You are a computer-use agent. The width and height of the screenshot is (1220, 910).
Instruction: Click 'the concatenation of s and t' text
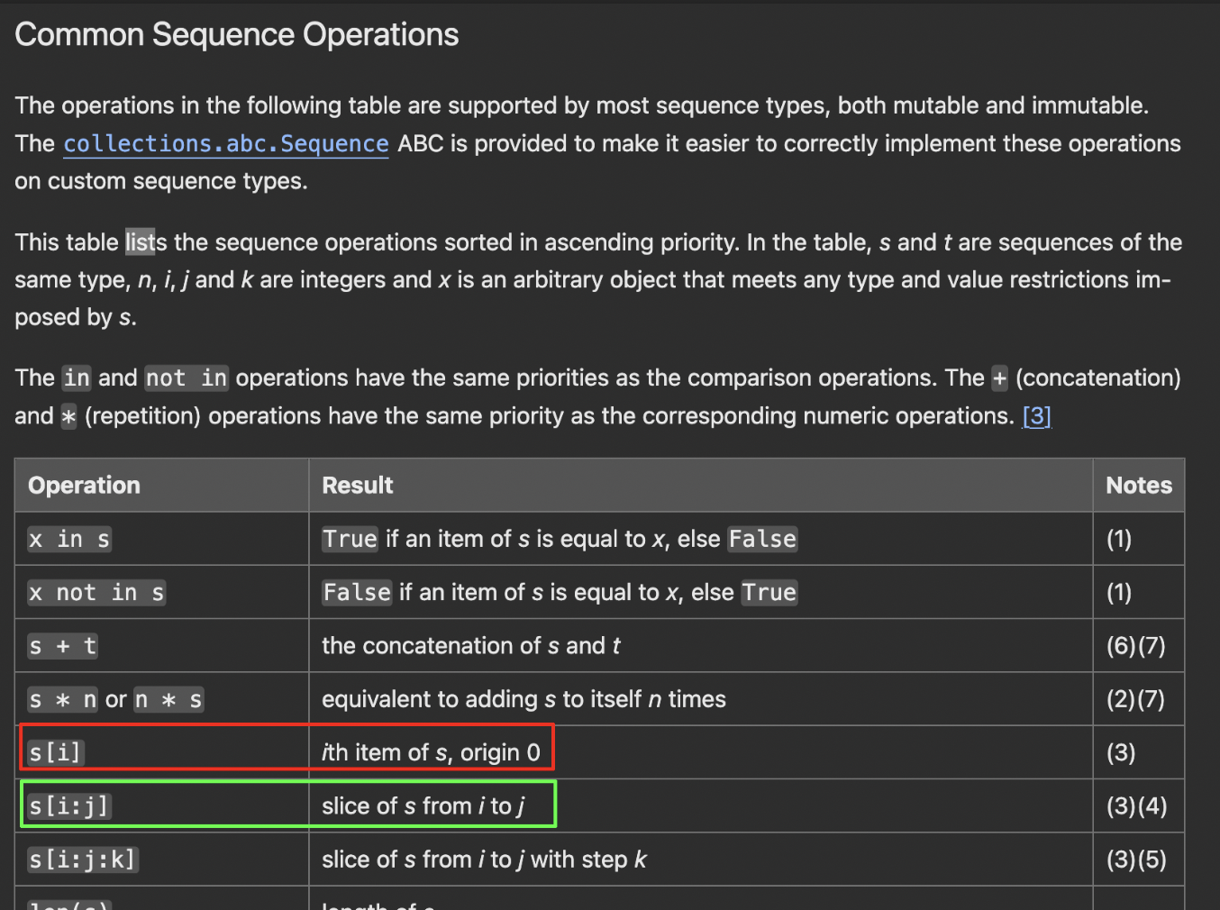click(x=471, y=645)
